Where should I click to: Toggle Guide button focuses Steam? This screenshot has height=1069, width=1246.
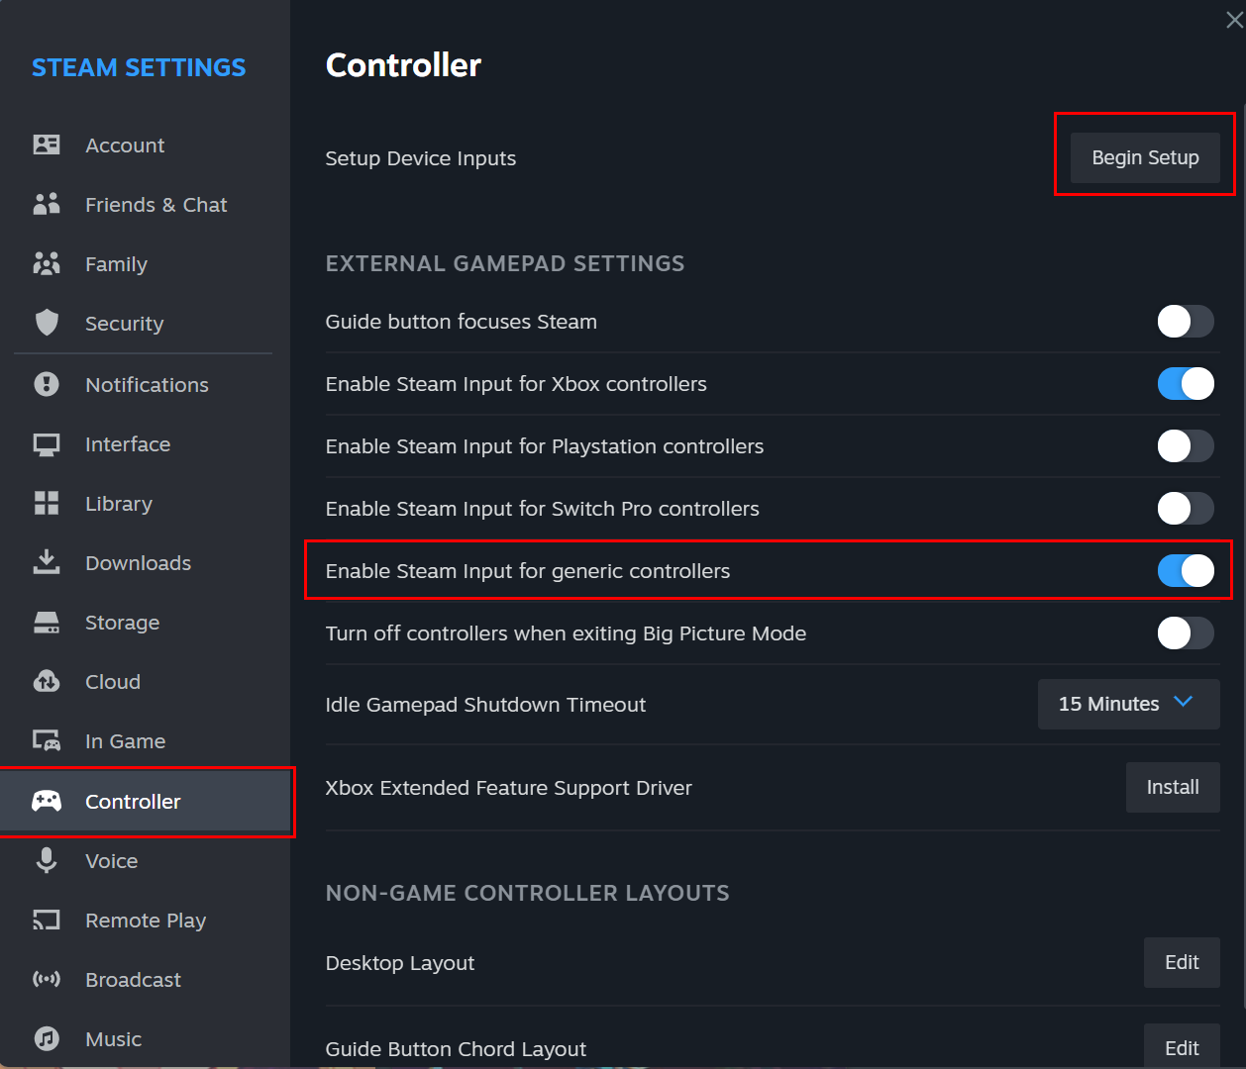[1185, 322]
